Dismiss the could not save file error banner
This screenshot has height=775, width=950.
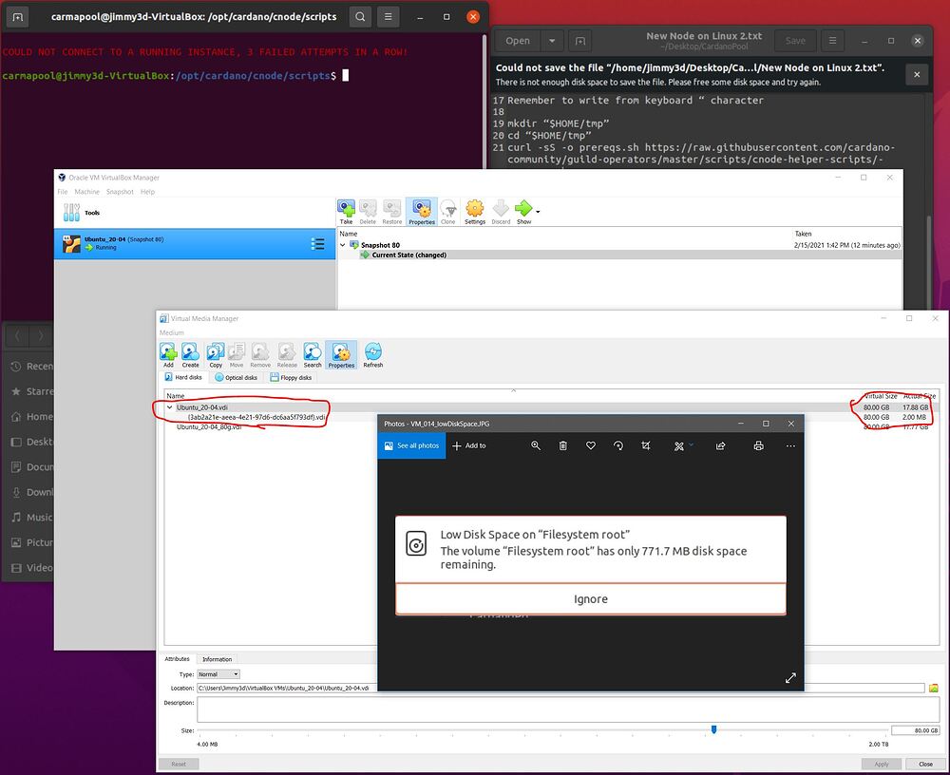917,74
